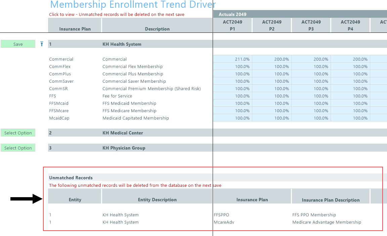
Task: Click the Commercial P2 cell showing 200.0%
Action: pyautogui.click(x=272, y=59)
